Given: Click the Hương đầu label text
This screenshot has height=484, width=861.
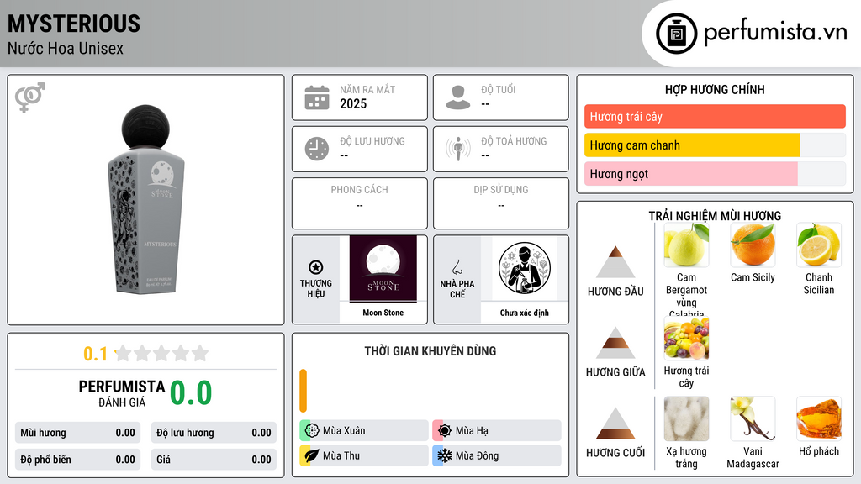Looking at the screenshot, I should [615, 292].
